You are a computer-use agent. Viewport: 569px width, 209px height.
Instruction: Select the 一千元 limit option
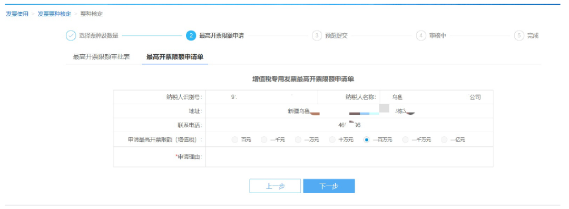click(x=264, y=140)
